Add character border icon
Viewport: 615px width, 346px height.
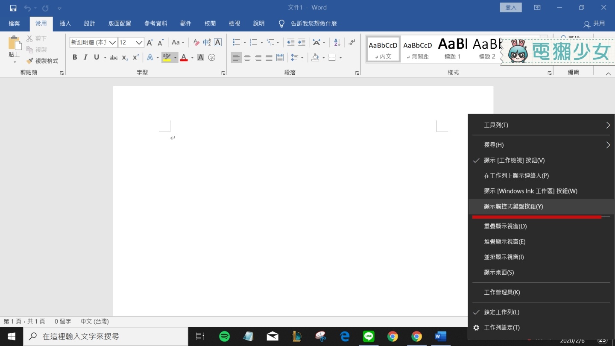pos(218,42)
